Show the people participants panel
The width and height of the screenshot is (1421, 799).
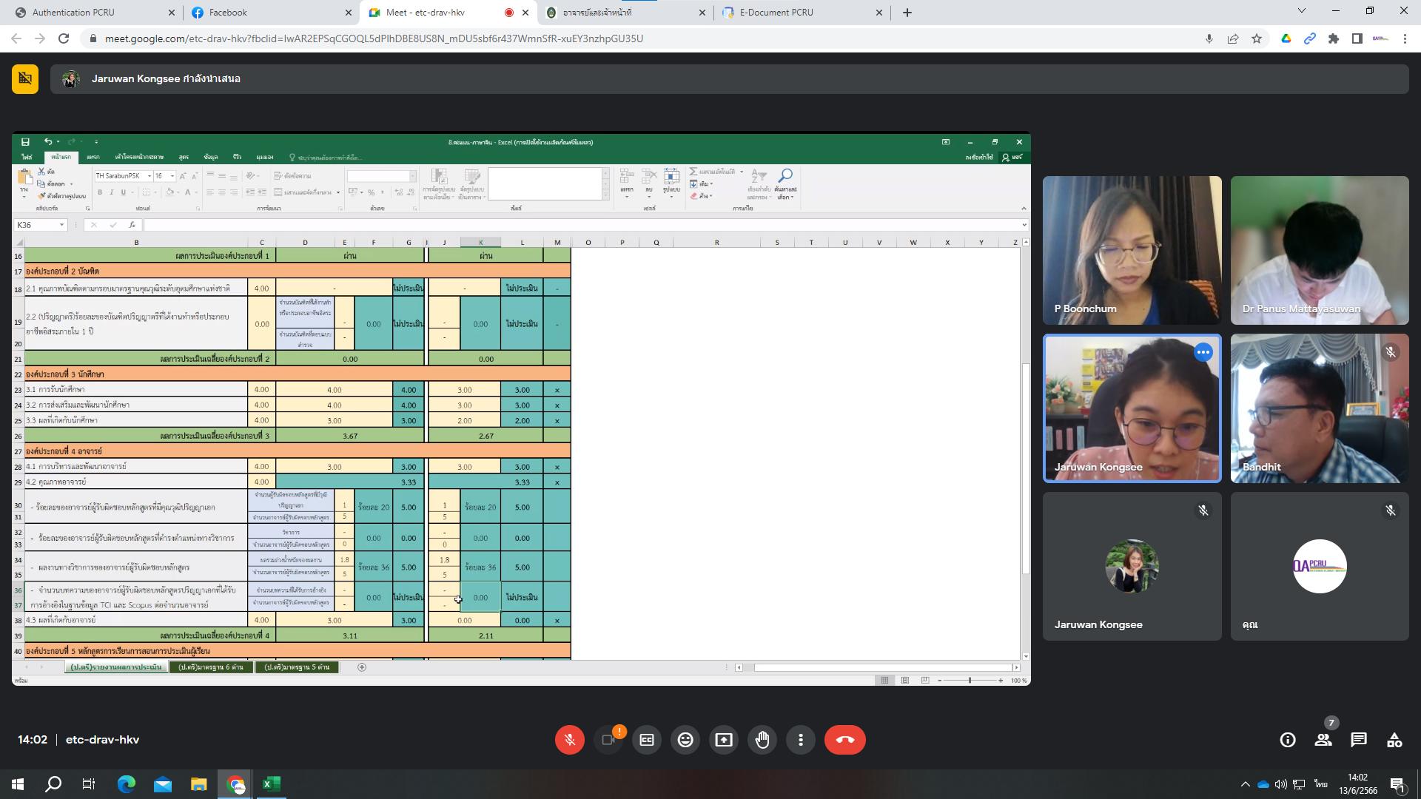click(1323, 740)
